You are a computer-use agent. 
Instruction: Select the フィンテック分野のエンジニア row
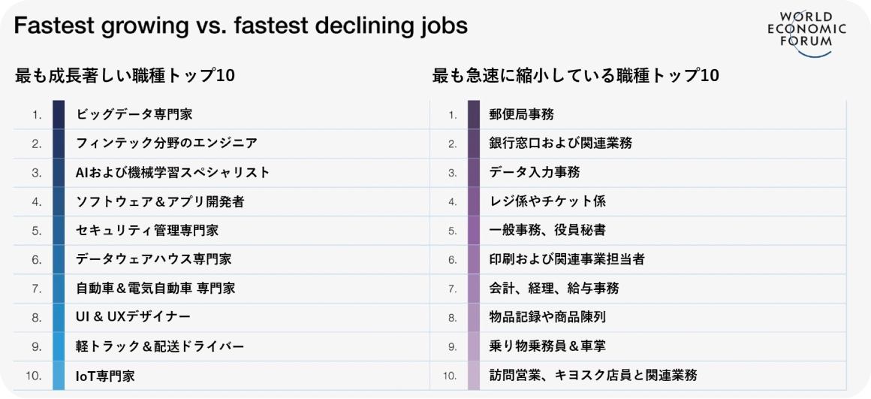click(221, 144)
